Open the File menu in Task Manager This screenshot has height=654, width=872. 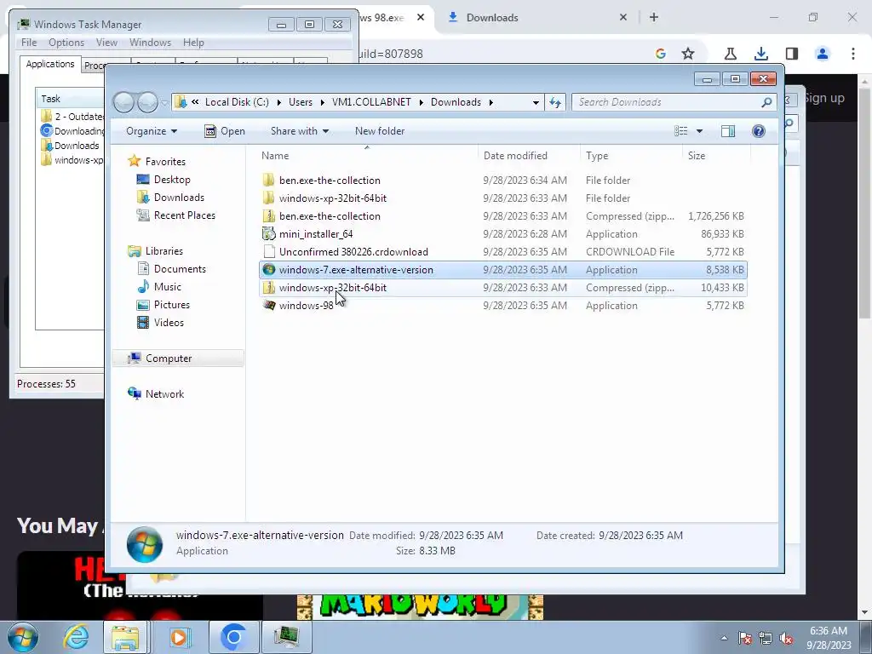(x=29, y=43)
